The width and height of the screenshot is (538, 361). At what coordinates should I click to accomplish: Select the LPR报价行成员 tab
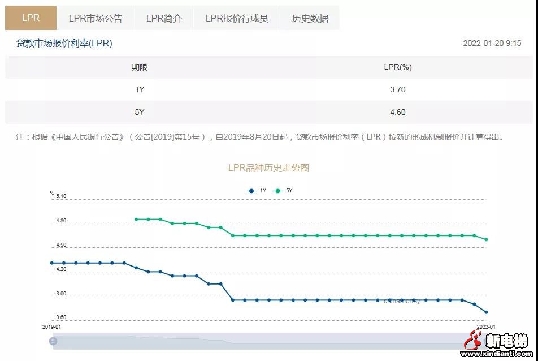tap(237, 18)
